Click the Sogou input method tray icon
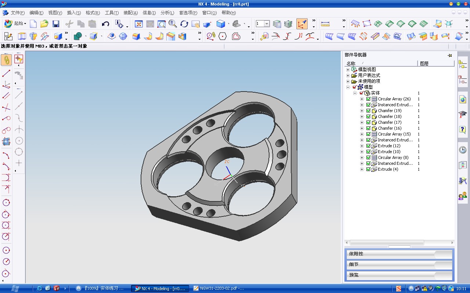Viewport: 470px width, 293px height. (x=399, y=289)
